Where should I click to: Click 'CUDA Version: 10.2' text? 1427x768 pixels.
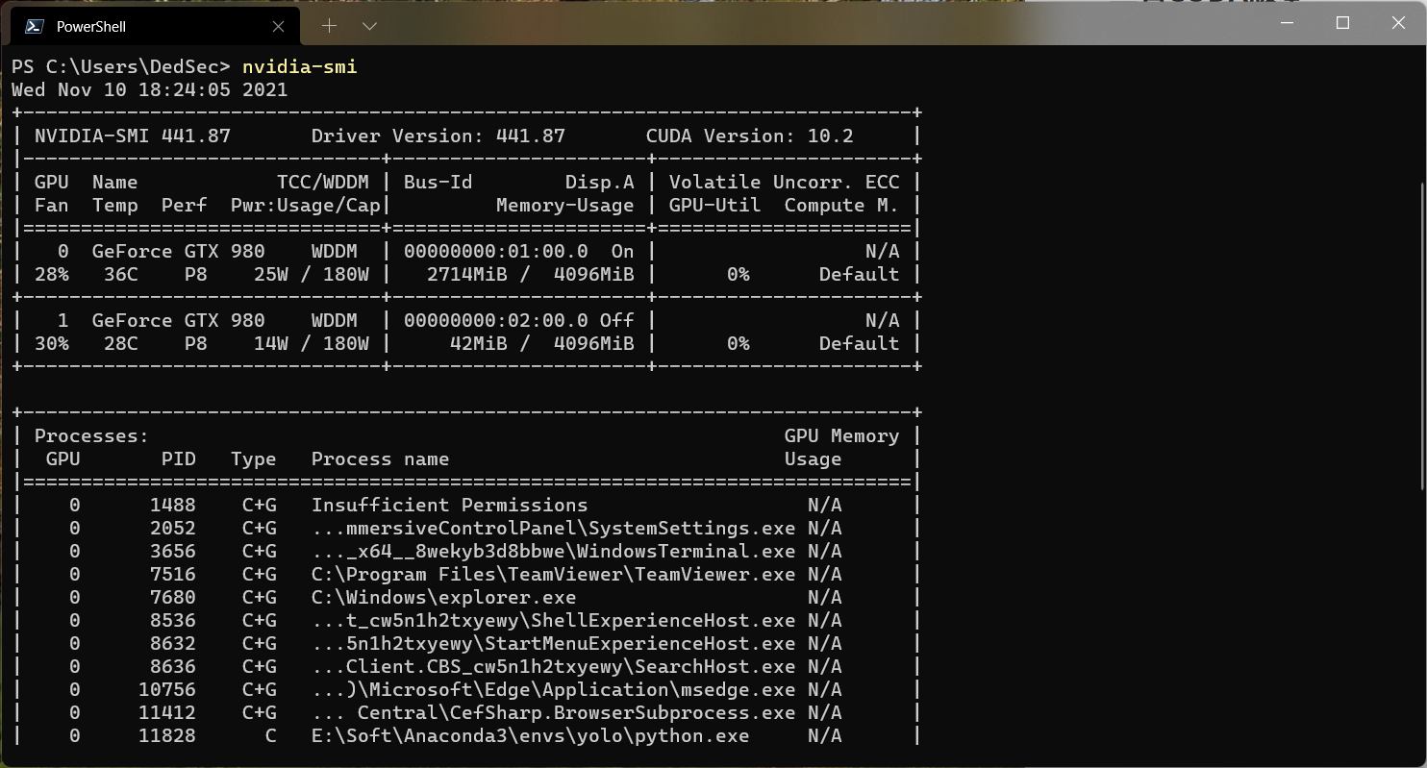click(x=750, y=136)
